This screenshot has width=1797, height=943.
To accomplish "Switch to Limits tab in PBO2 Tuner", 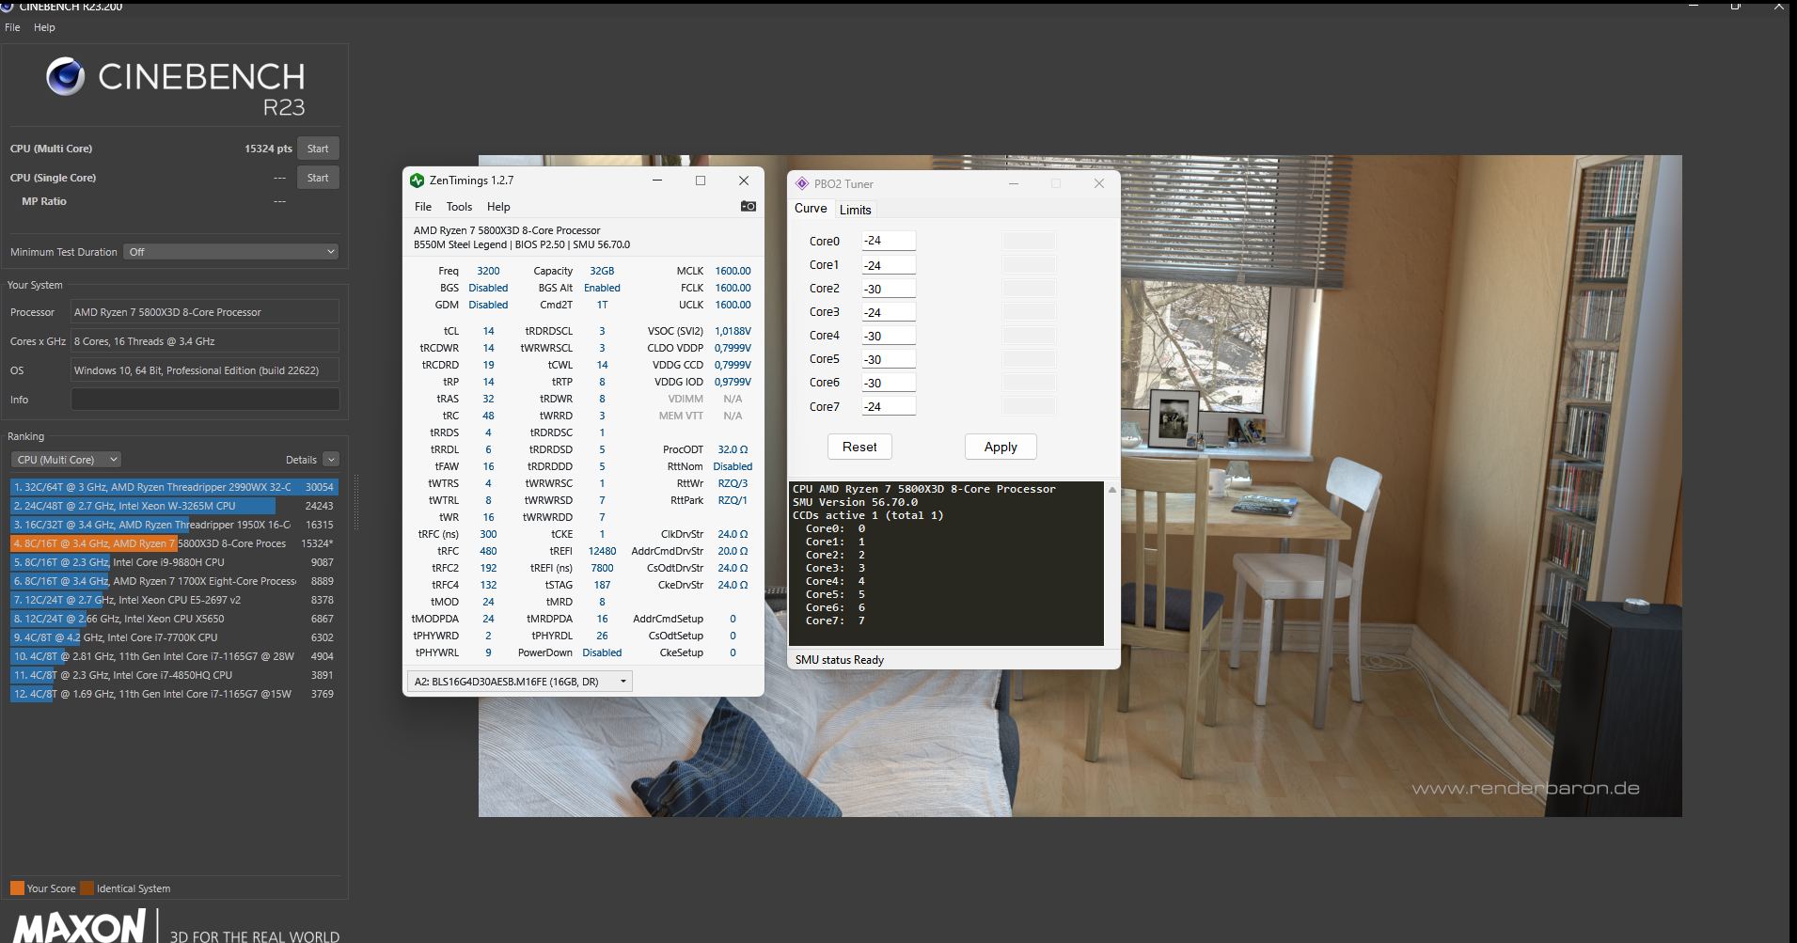I will coord(856,210).
